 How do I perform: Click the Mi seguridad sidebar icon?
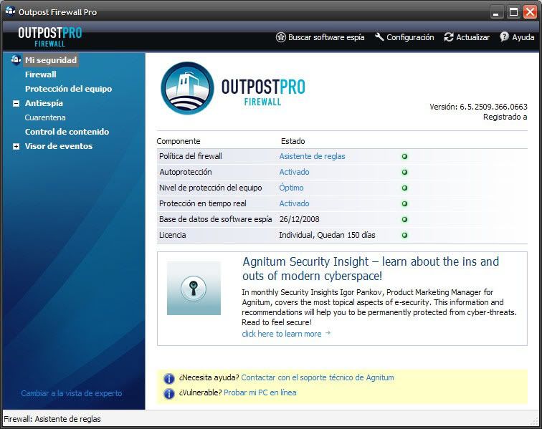tap(16, 60)
